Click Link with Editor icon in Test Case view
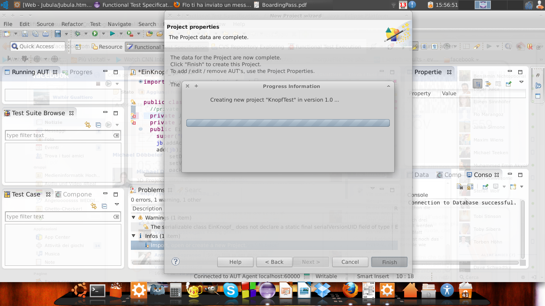This screenshot has width=545, height=306. [94, 206]
